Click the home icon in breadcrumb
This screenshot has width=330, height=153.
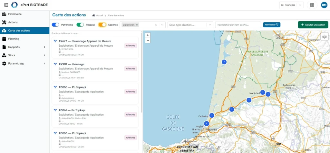(94, 15)
